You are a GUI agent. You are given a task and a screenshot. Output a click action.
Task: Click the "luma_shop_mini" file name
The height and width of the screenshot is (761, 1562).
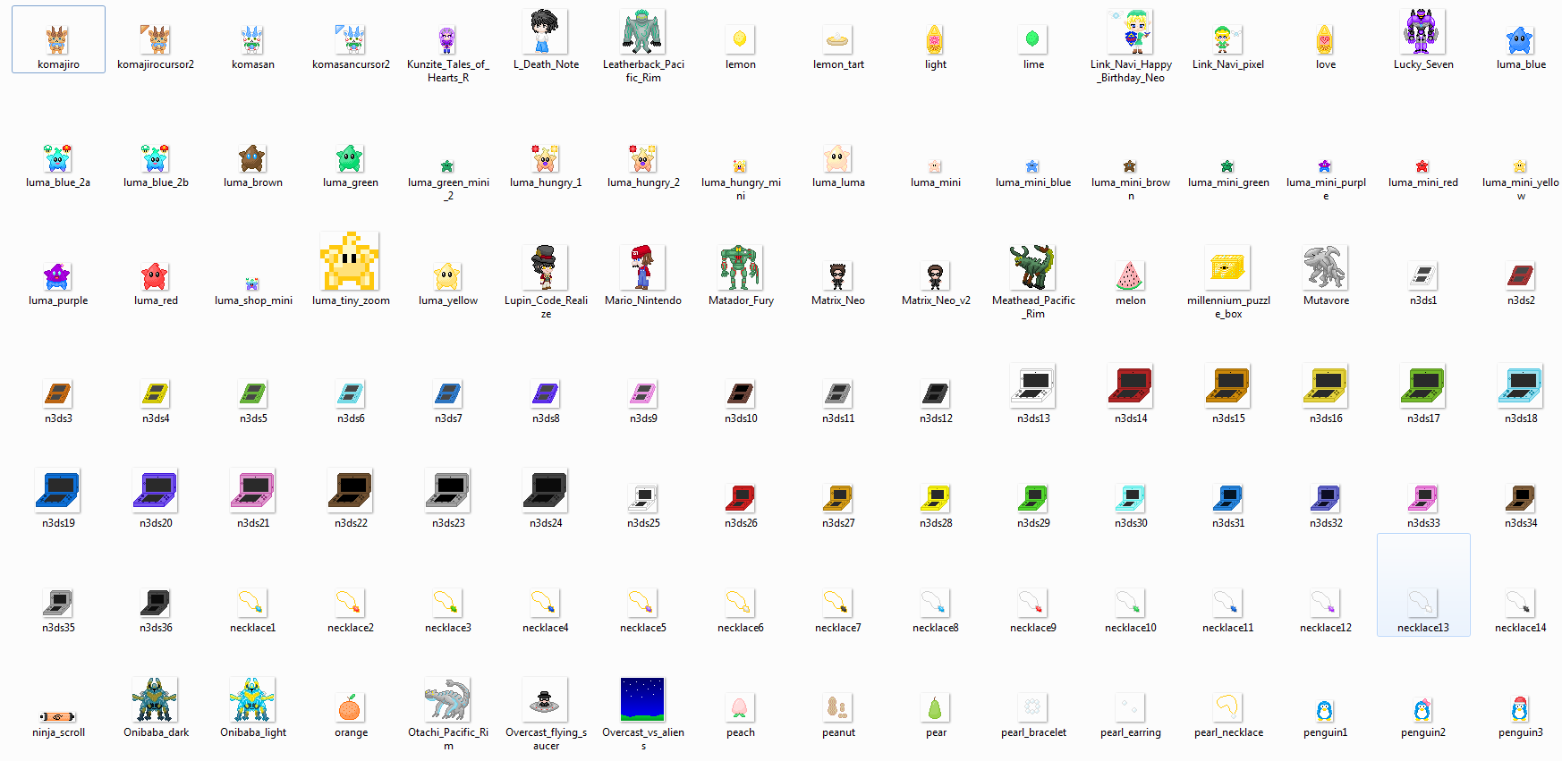(x=253, y=300)
